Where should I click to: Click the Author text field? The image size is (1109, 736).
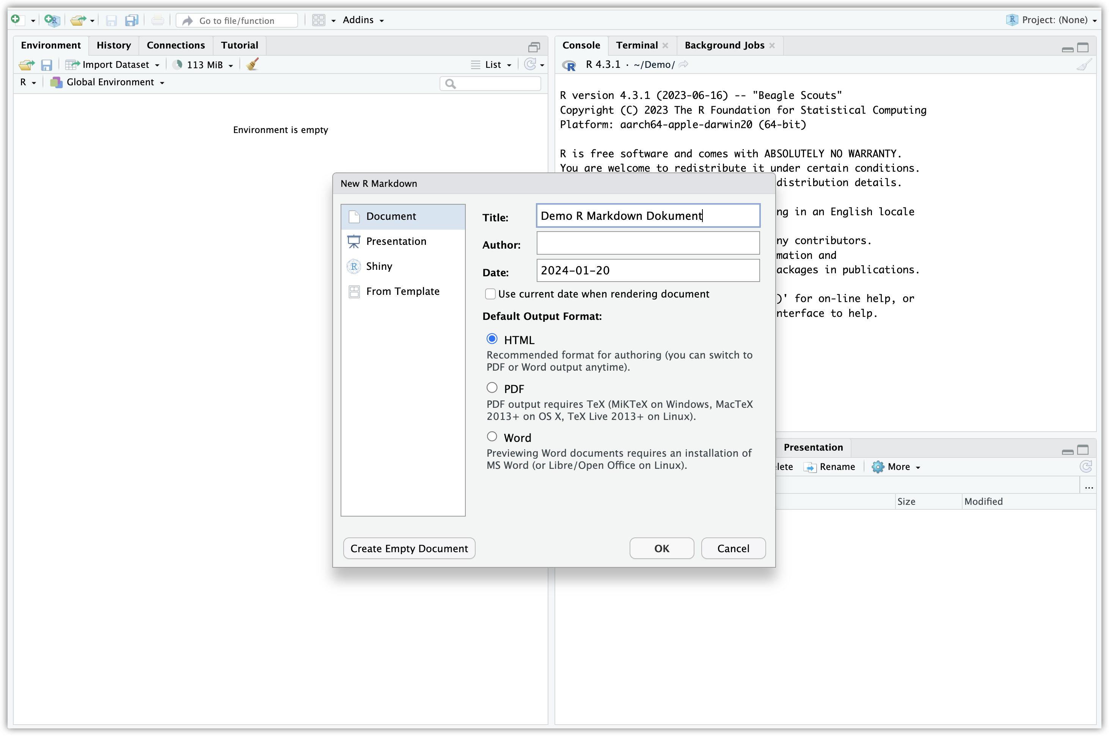648,243
